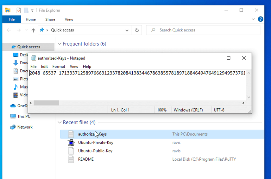Viewport: 271px width, 179px height.
Task: Click the README file icon
Action: click(71, 159)
